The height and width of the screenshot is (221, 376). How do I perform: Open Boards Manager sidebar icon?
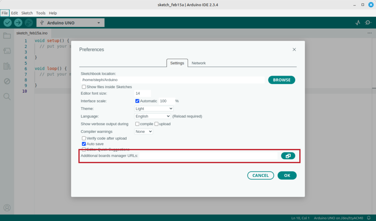7,51
